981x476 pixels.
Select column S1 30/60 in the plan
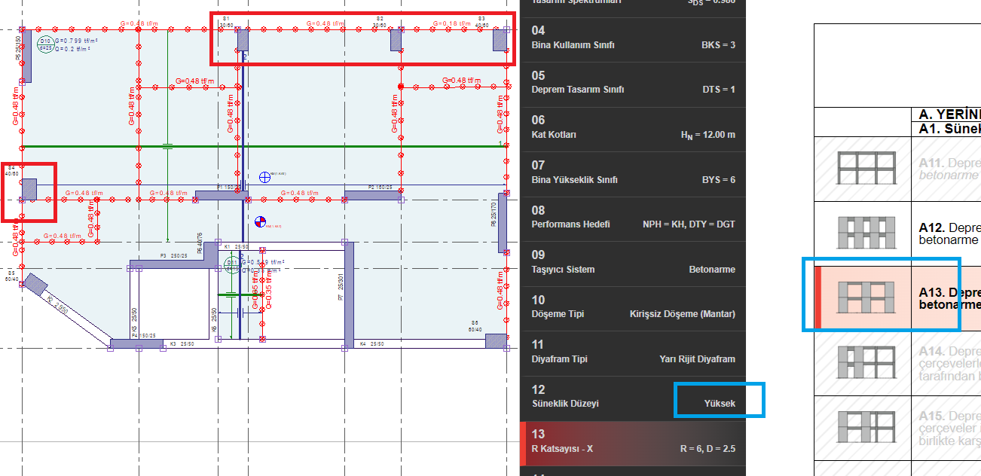pos(243,40)
